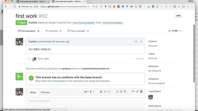The image size is (198, 111).
Task: Add a task list in the editor
Action: [125, 92]
